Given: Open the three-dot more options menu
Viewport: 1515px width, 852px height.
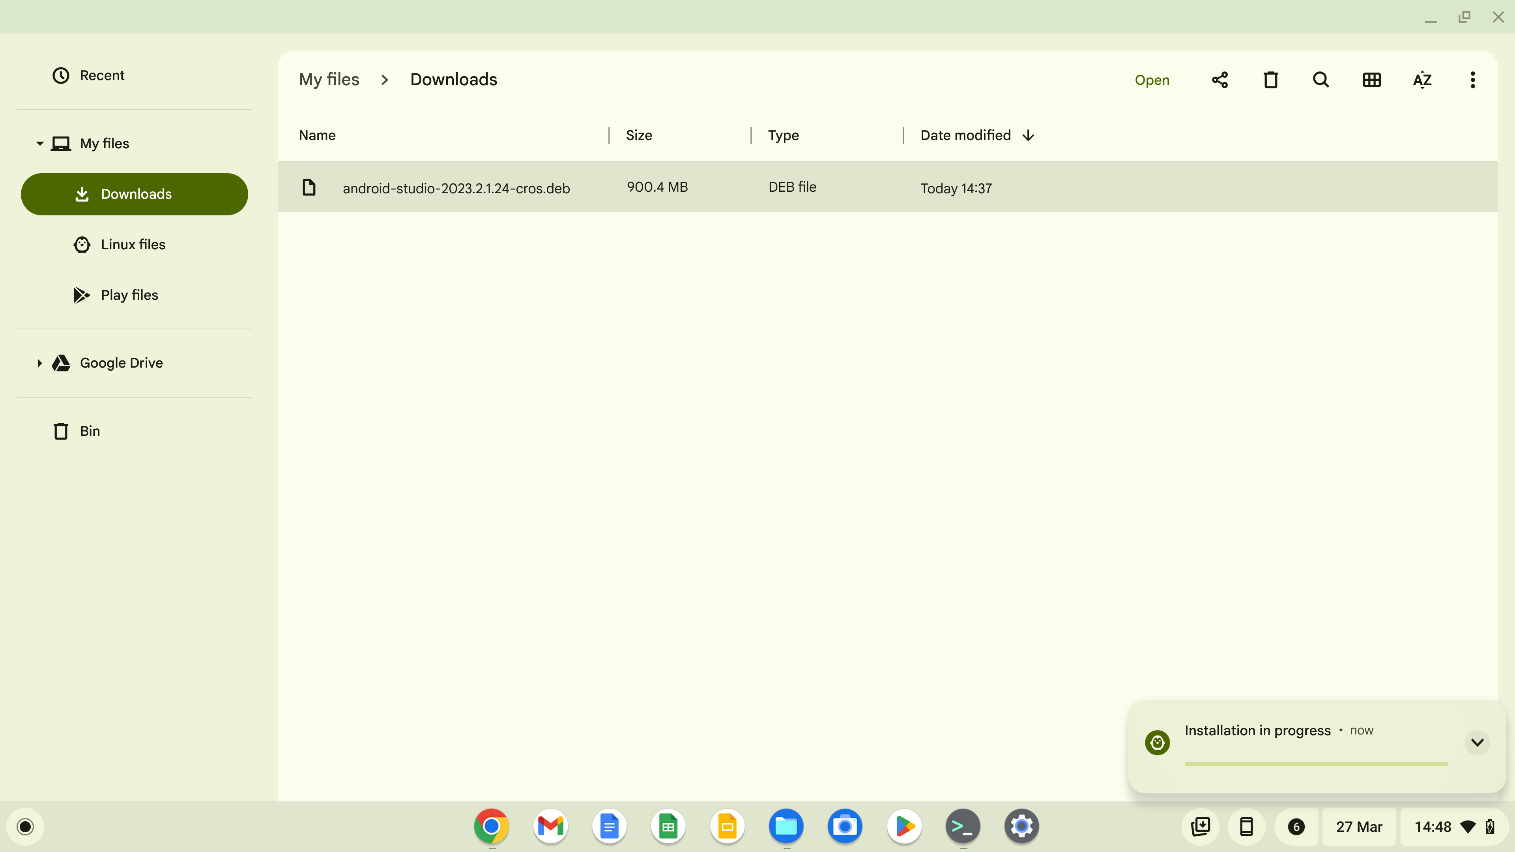Looking at the screenshot, I should pos(1473,80).
